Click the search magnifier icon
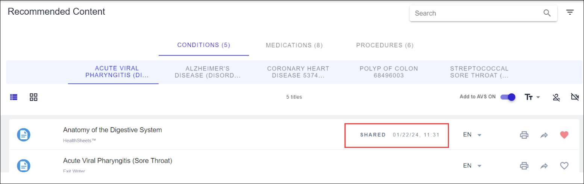584x184 pixels. pyautogui.click(x=547, y=13)
